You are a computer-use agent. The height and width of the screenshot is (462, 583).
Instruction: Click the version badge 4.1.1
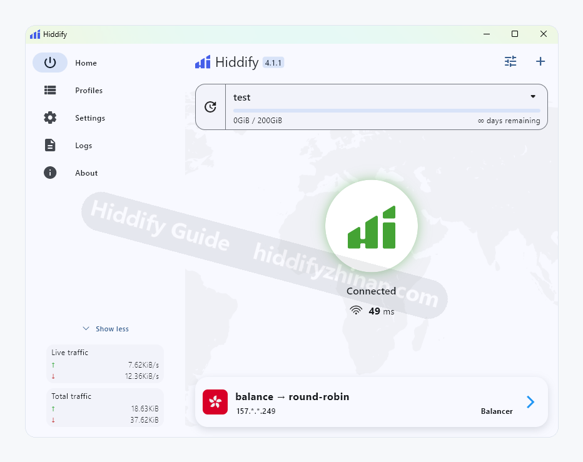(273, 63)
